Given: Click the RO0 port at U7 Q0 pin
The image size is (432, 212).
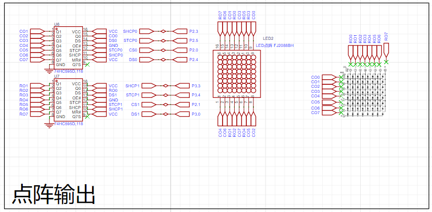Looking at the screenshot, I should click(100, 90).
